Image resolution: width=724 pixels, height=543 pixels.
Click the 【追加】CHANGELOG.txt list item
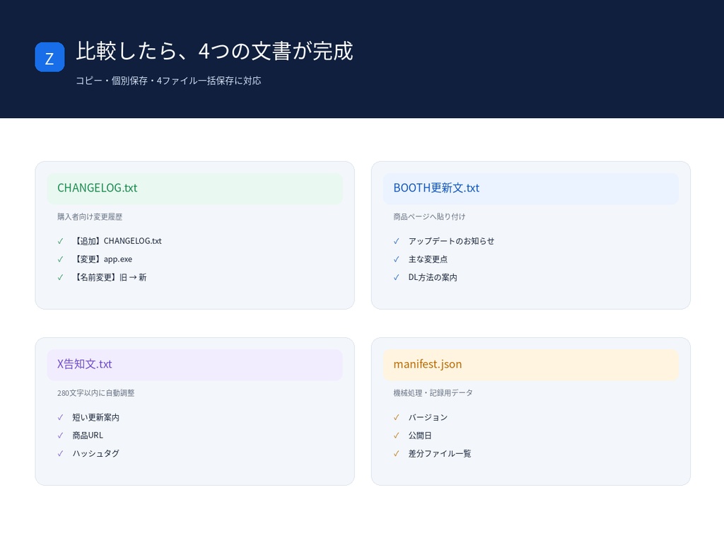tap(117, 241)
